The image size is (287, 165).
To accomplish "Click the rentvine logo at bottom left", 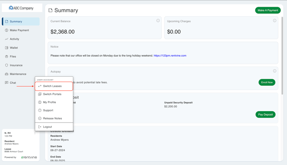I will [29, 157].
